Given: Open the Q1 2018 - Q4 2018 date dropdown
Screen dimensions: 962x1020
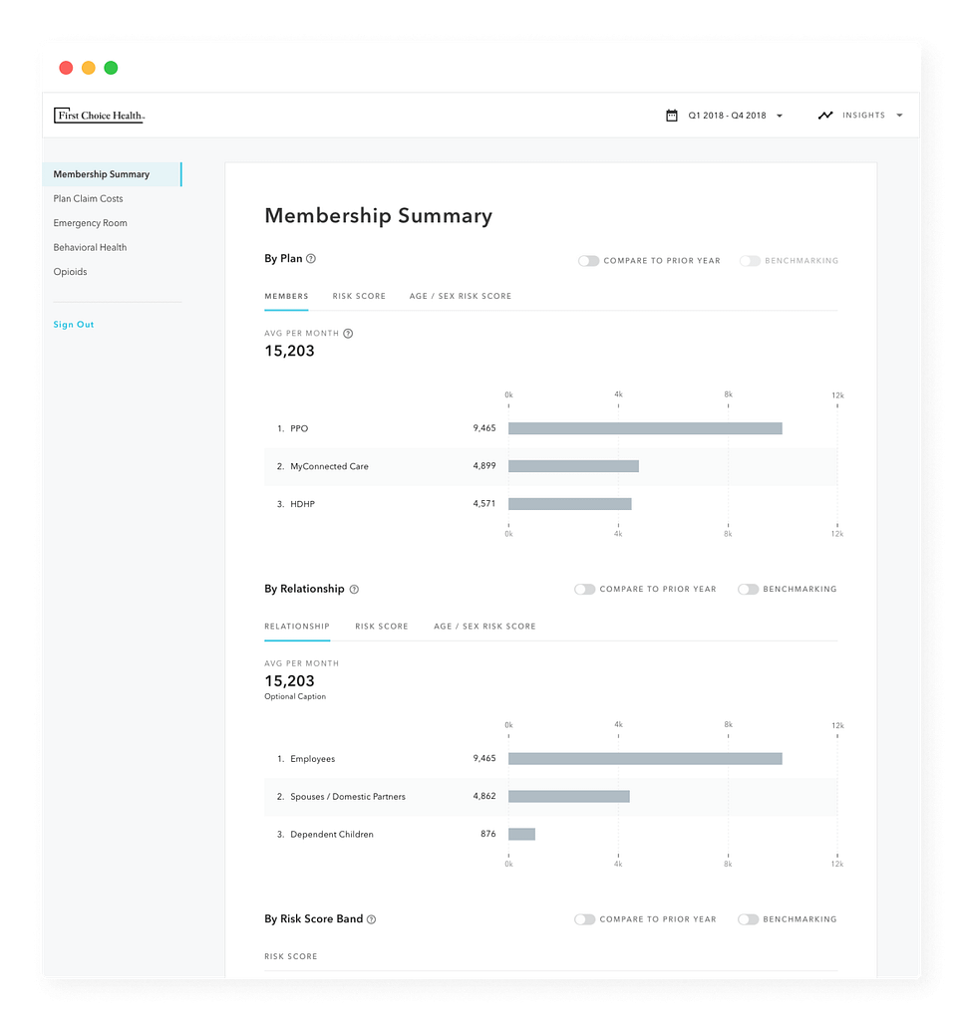Looking at the screenshot, I should pos(735,116).
